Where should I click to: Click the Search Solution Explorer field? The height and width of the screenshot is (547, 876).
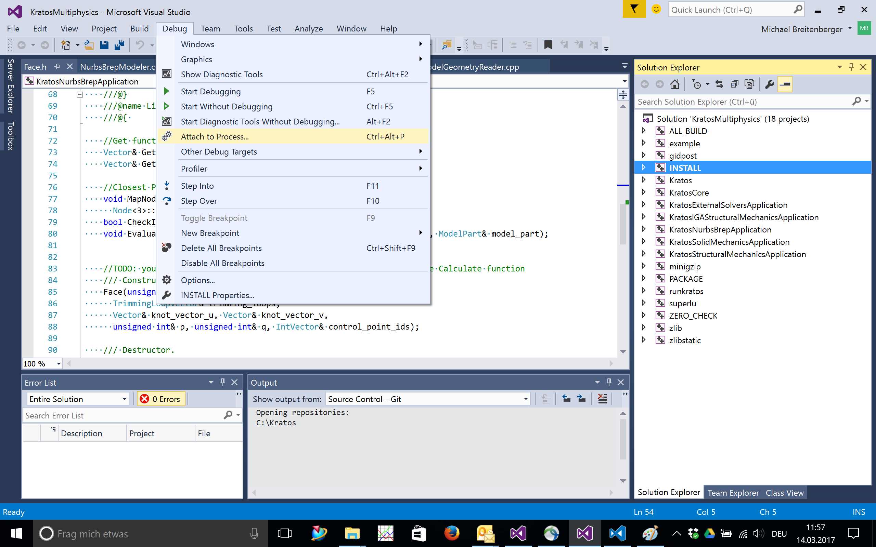(742, 102)
